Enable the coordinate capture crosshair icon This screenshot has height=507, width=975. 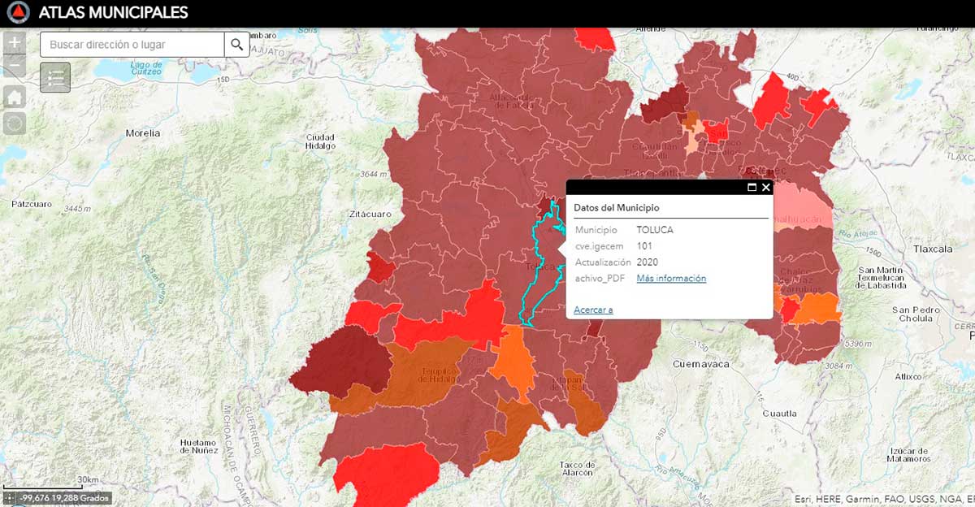9,498
